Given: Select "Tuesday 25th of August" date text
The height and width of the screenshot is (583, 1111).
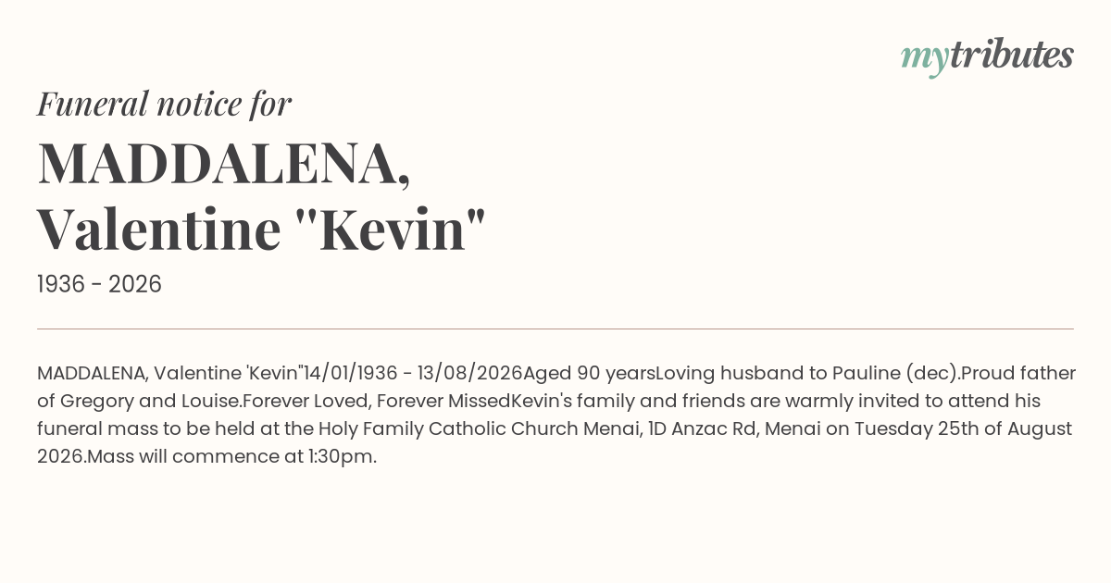Looking at the screenshot, I should 963,429.
